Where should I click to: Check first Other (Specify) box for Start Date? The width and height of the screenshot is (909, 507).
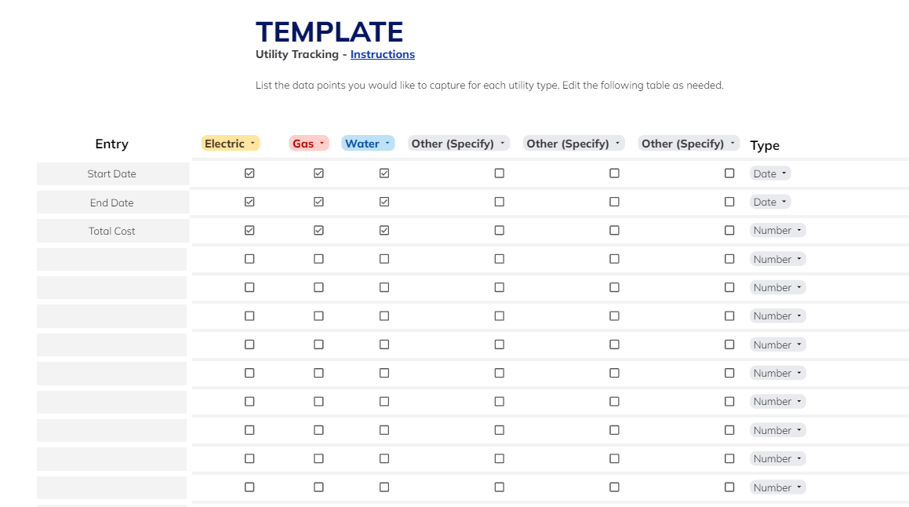[x=499, y=173]
